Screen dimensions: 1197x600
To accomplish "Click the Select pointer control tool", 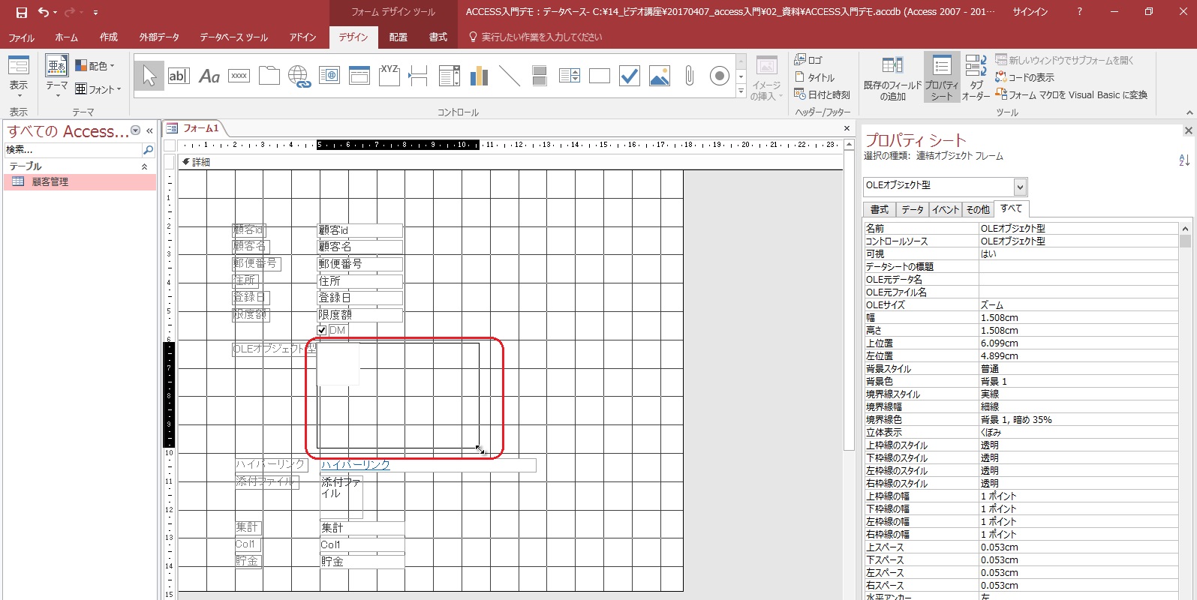I will 149,76.
